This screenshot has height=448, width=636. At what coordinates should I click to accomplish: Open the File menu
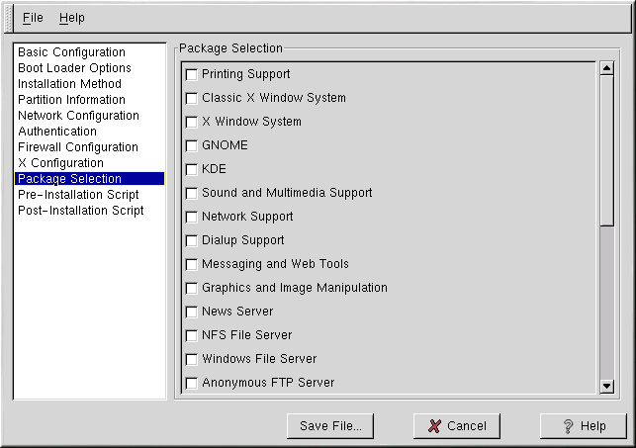(33, 18)
